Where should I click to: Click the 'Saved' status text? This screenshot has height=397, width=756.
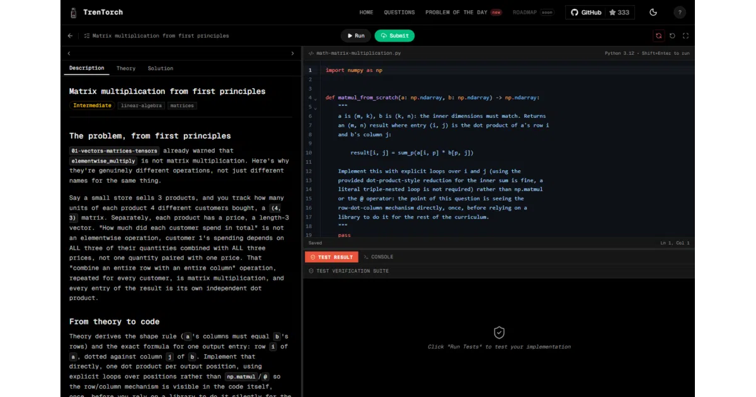tap(315, 243)
